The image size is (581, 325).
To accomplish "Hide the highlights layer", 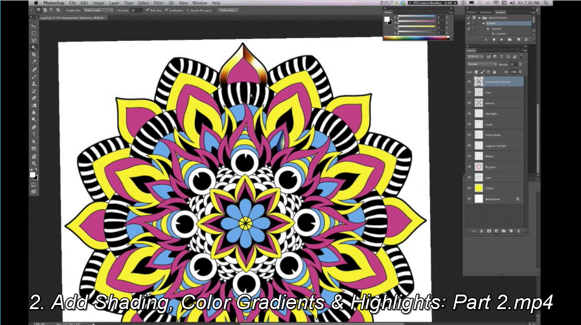I will tap(469, 114).
